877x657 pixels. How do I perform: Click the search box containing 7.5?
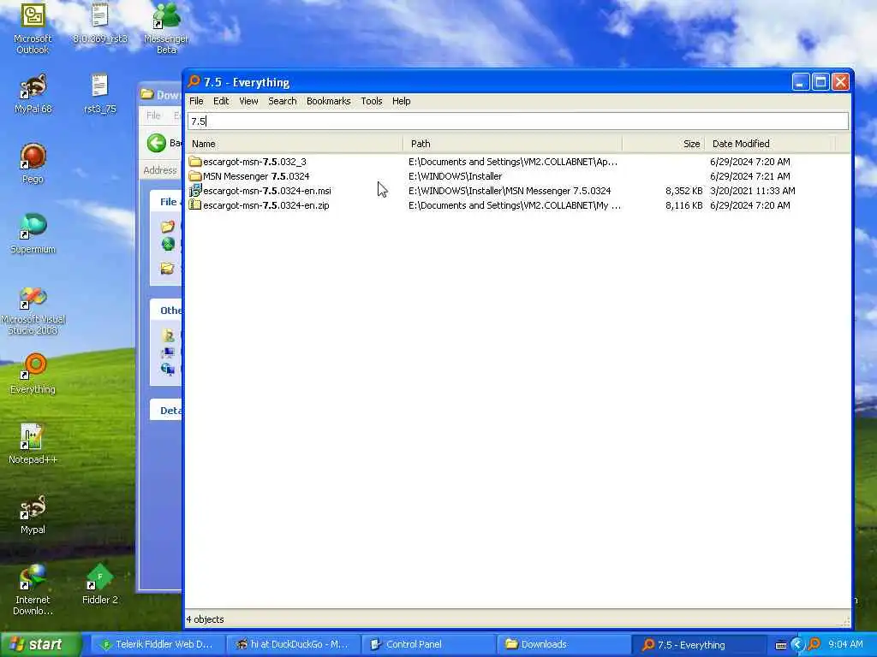tap(518, 121)
